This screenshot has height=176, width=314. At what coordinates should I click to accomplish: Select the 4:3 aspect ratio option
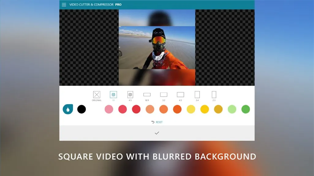click(x=180, y=95)
